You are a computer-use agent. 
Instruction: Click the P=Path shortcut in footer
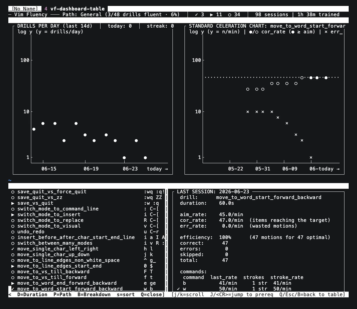click(62, 294)
